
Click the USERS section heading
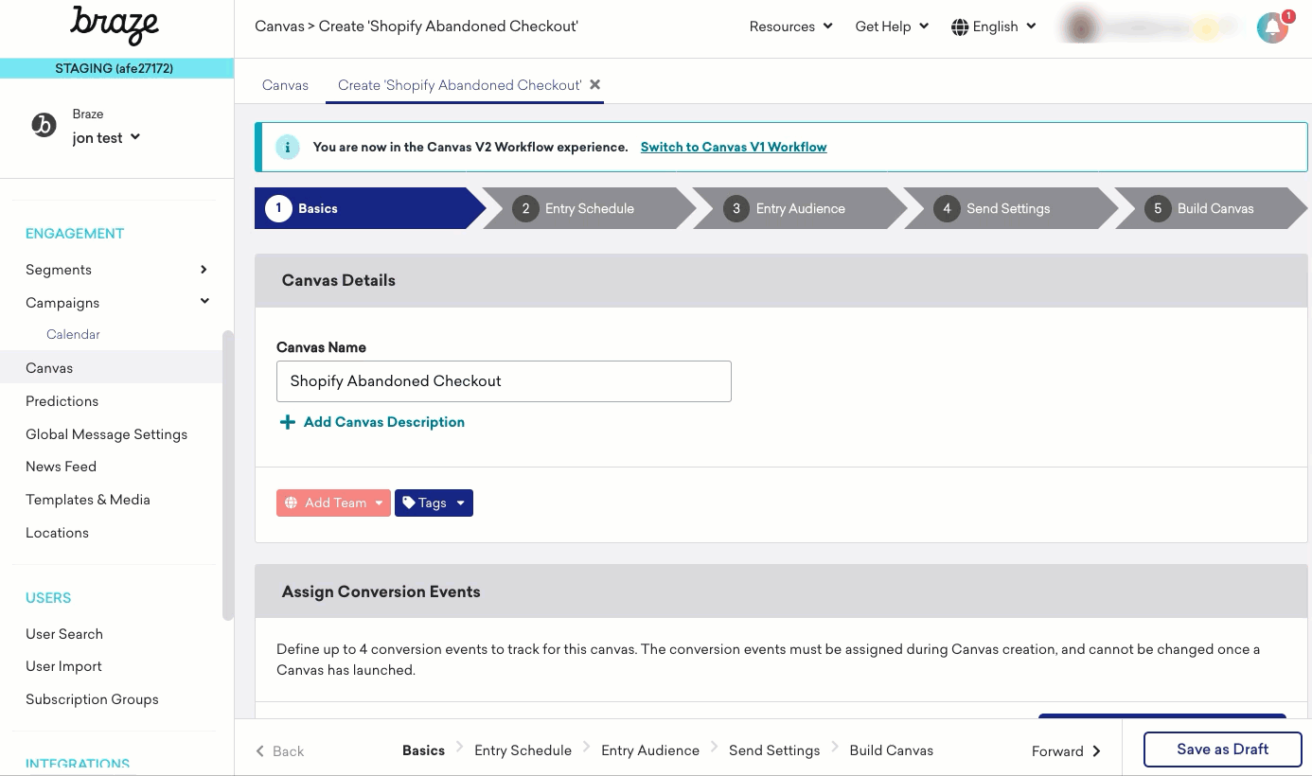(x=48, y=598)
